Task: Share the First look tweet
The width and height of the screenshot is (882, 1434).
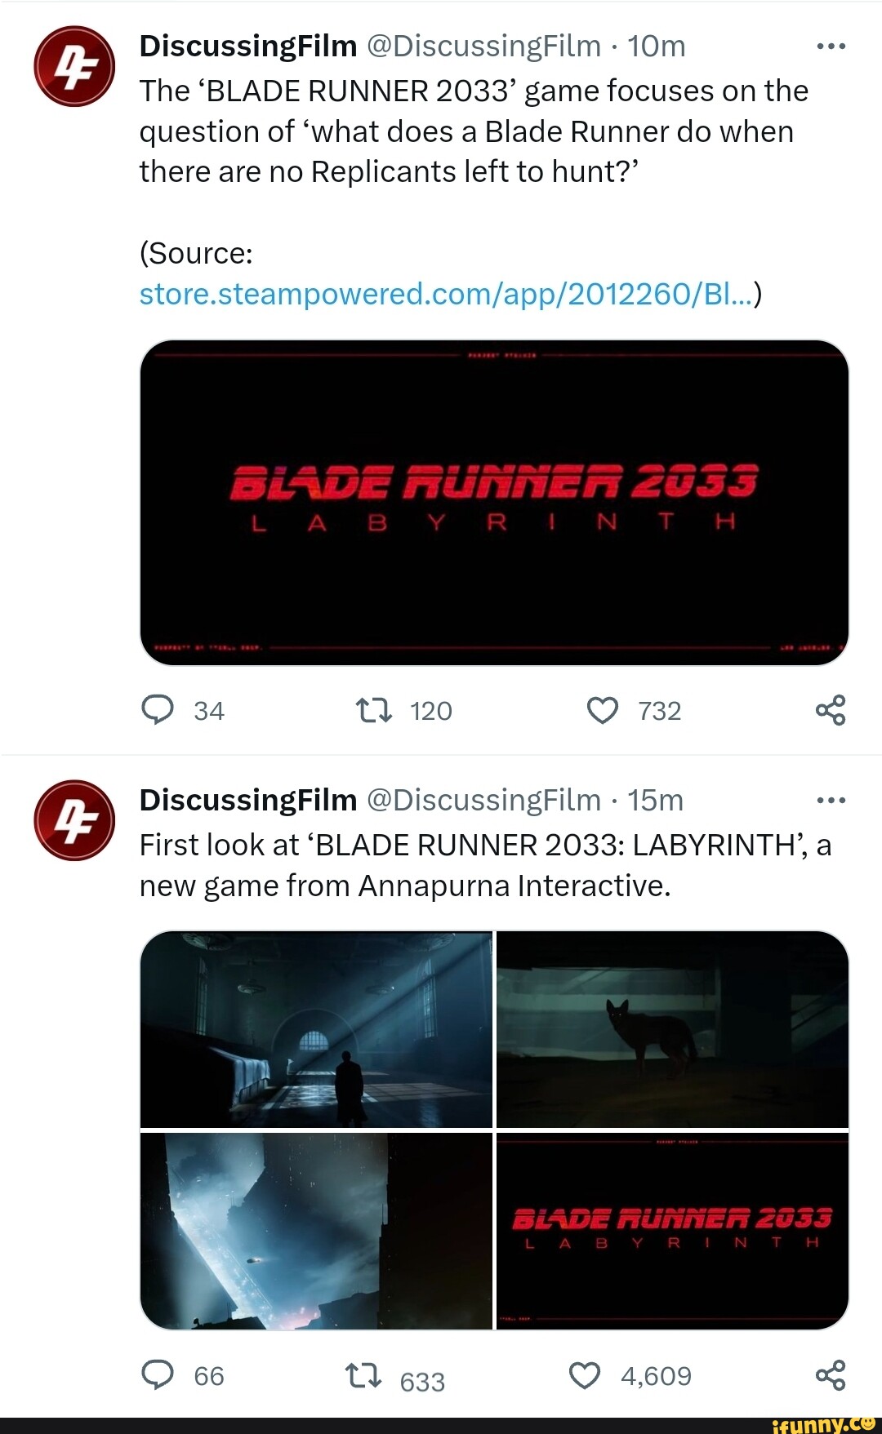Action: click(831, 1375)
